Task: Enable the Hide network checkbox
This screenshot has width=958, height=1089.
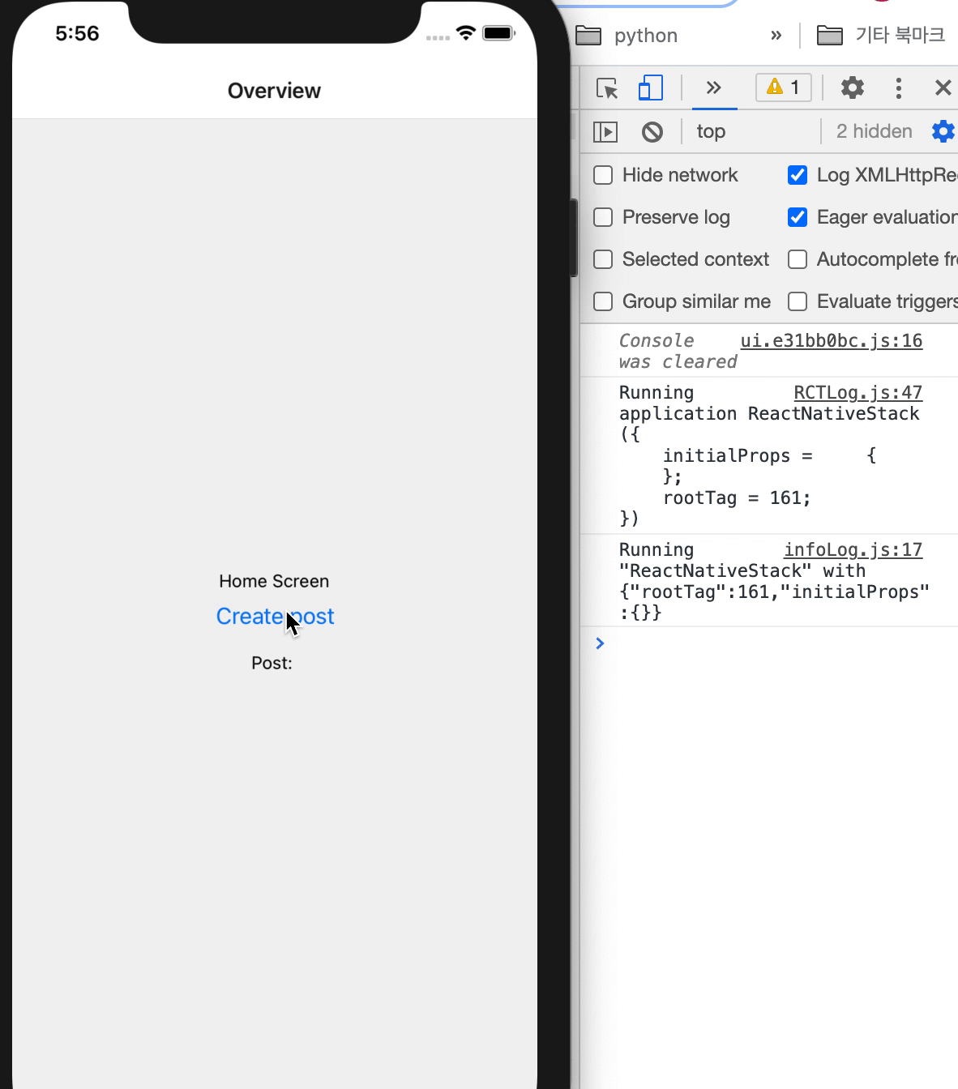Action: tap(603, 175)
